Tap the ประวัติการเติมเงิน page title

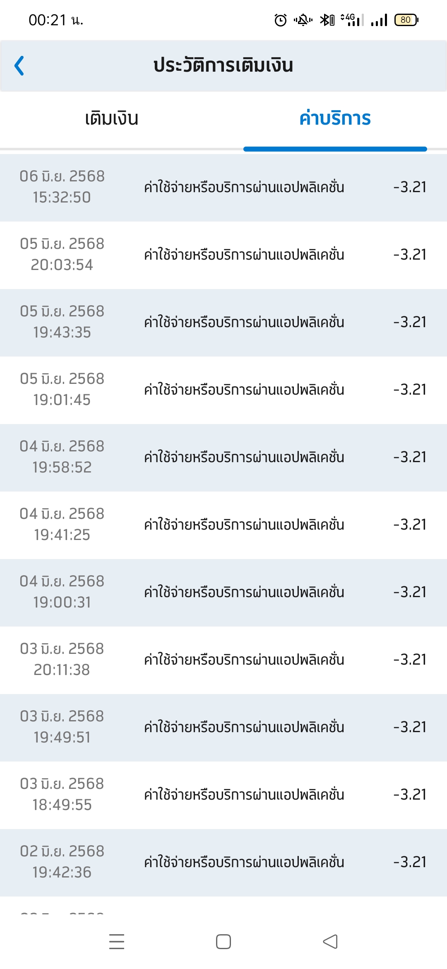point(223,65)
